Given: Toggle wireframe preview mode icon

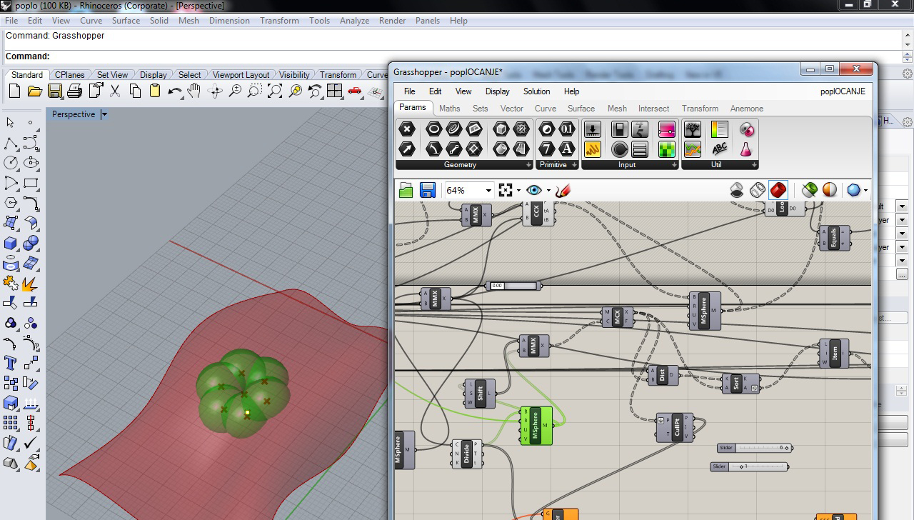Looking at the screenshot, I should [758, 190].
